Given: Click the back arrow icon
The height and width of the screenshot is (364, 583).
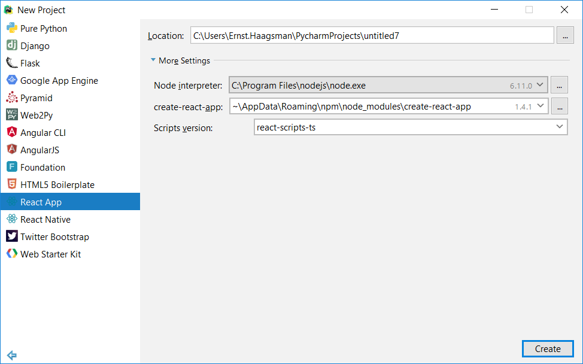Looking at the screenshot, I should point(12,355).
